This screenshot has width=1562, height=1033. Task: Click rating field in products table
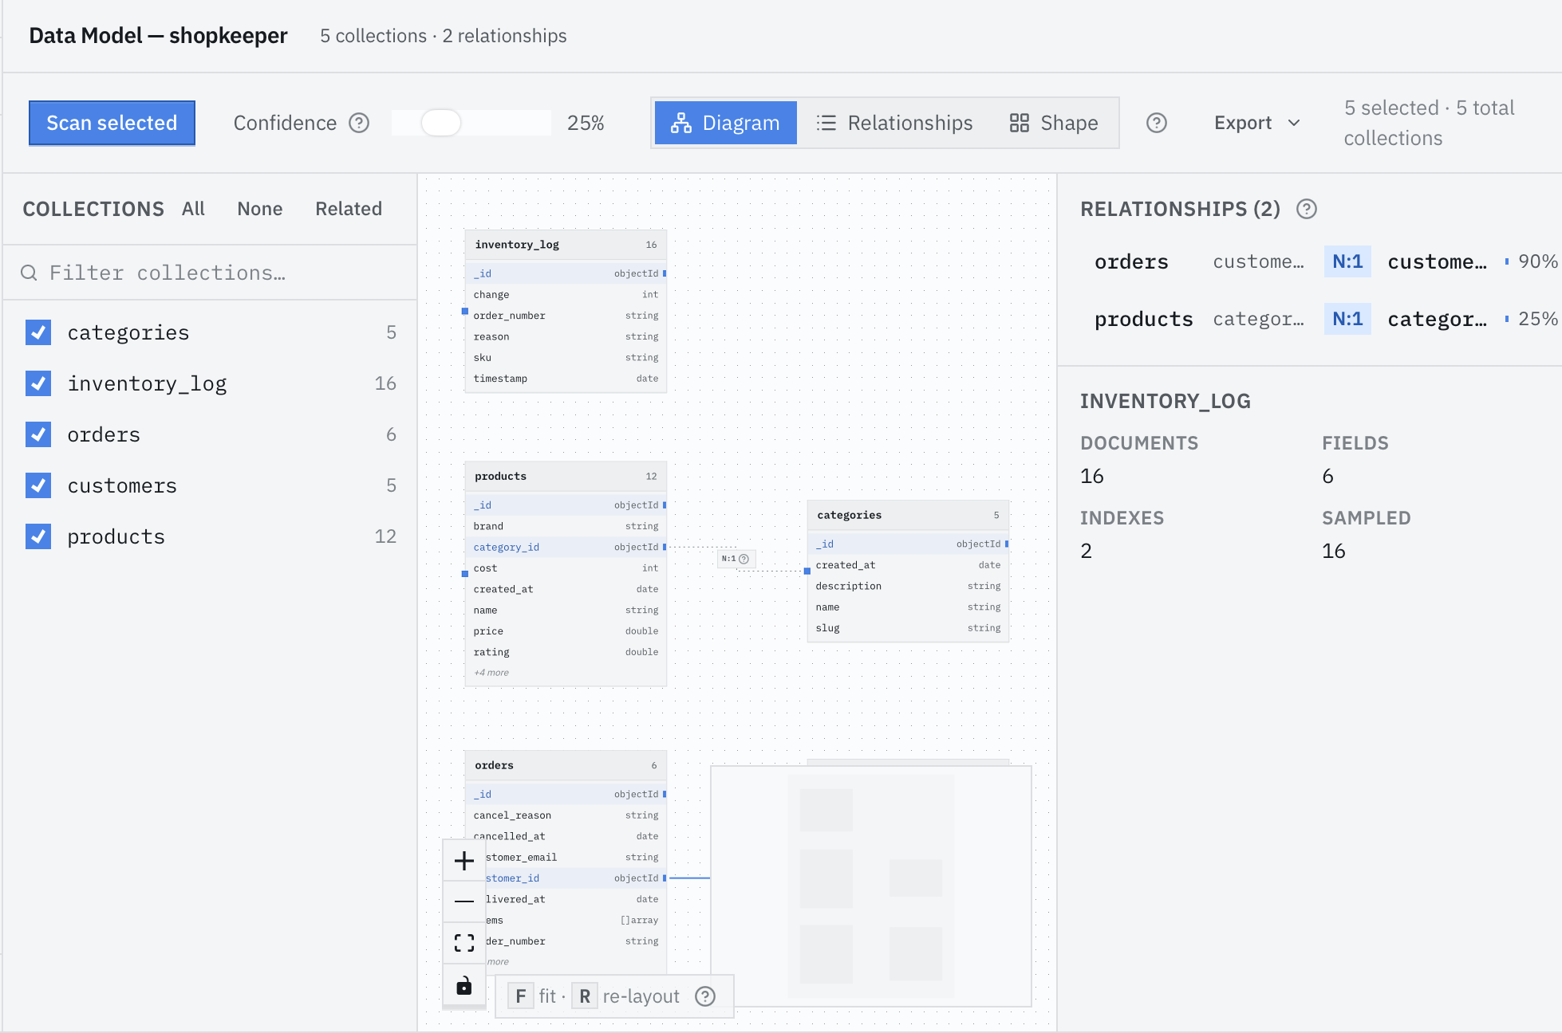tap(566, 652)
